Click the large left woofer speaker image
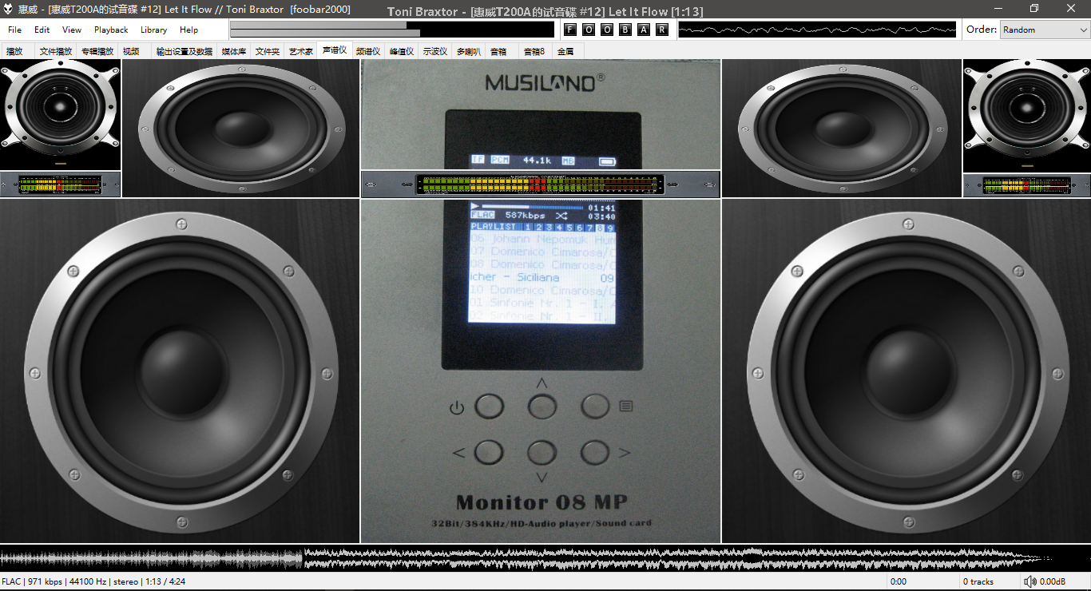 point(180,371)
